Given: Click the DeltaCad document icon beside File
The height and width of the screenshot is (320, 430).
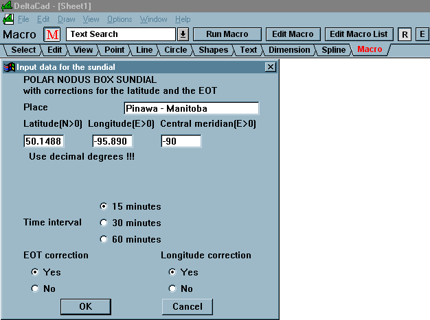Looking at the screenshot, I should [x=9, y=19].
